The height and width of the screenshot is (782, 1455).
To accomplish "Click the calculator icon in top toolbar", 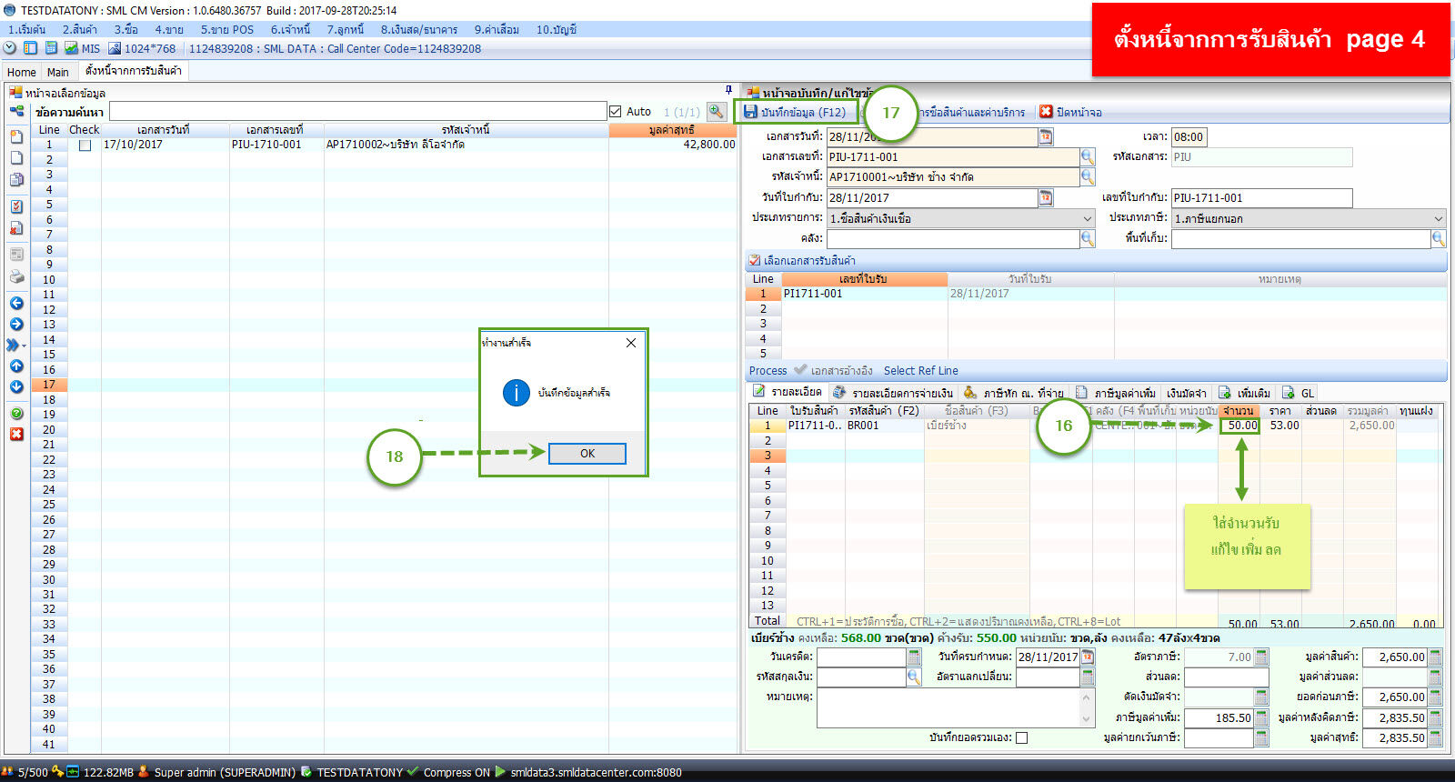I will pos(51,48).
